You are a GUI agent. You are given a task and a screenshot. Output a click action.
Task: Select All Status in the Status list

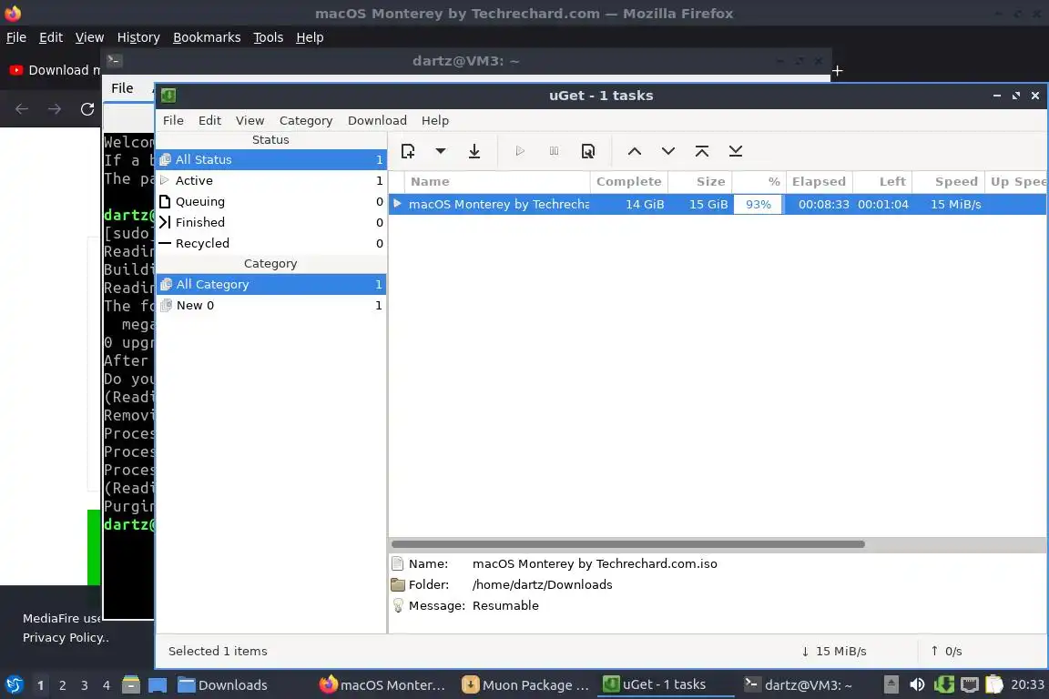271,160
